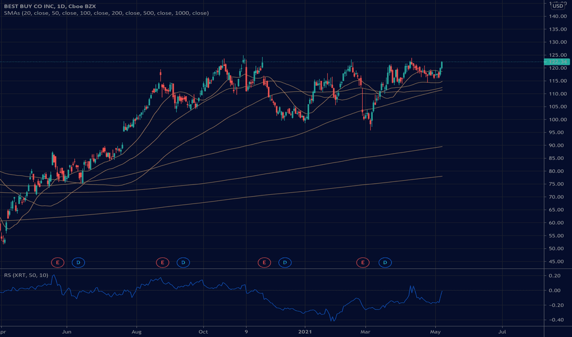The image size is (572, 337).
Task: Click the 115.00 price axis label
Action: (x=558, y=81)
